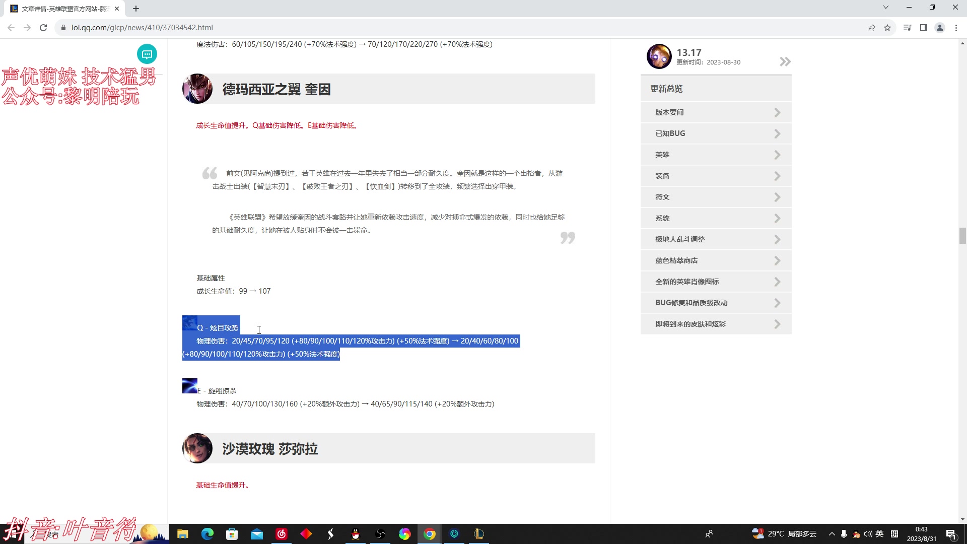Open Microsoft Edge from taskbar

(x=208, y=534)
